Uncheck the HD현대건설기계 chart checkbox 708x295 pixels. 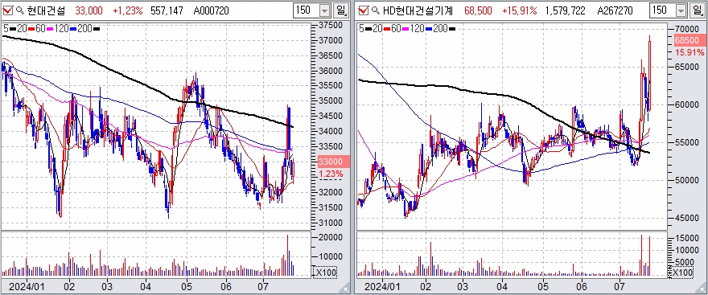(x=363, y=10)
